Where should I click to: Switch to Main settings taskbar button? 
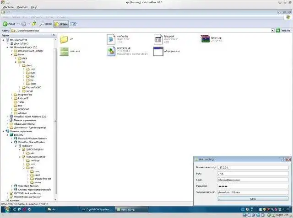click(x=131, y=209)
